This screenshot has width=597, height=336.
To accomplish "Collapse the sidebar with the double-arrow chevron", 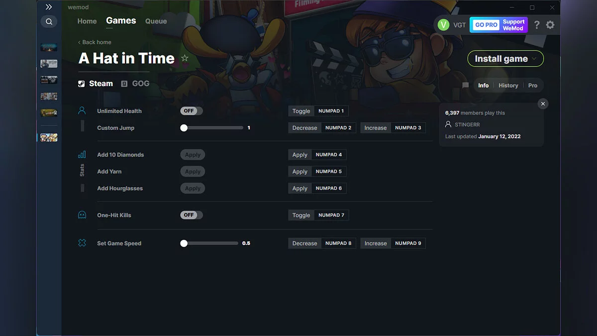I will 48,7.
